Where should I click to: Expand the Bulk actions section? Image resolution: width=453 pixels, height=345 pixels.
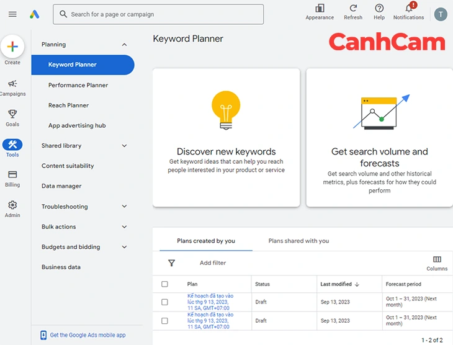tap(84, 227)
